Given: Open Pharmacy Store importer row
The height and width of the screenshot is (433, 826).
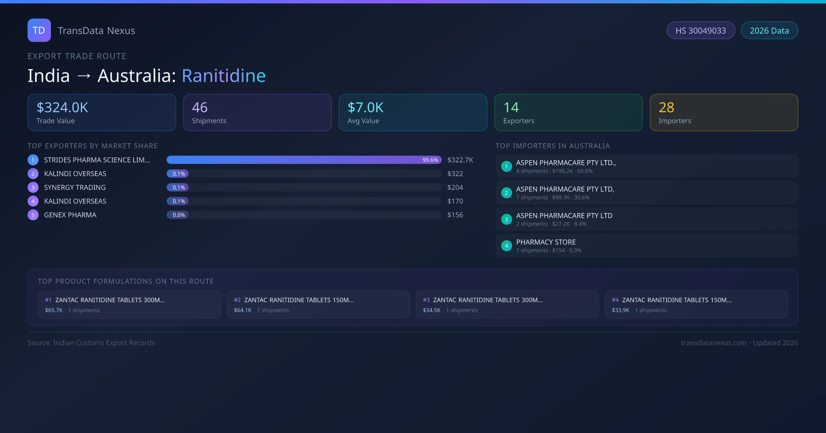Looking at the screenshot, I should tap(646, 246).
